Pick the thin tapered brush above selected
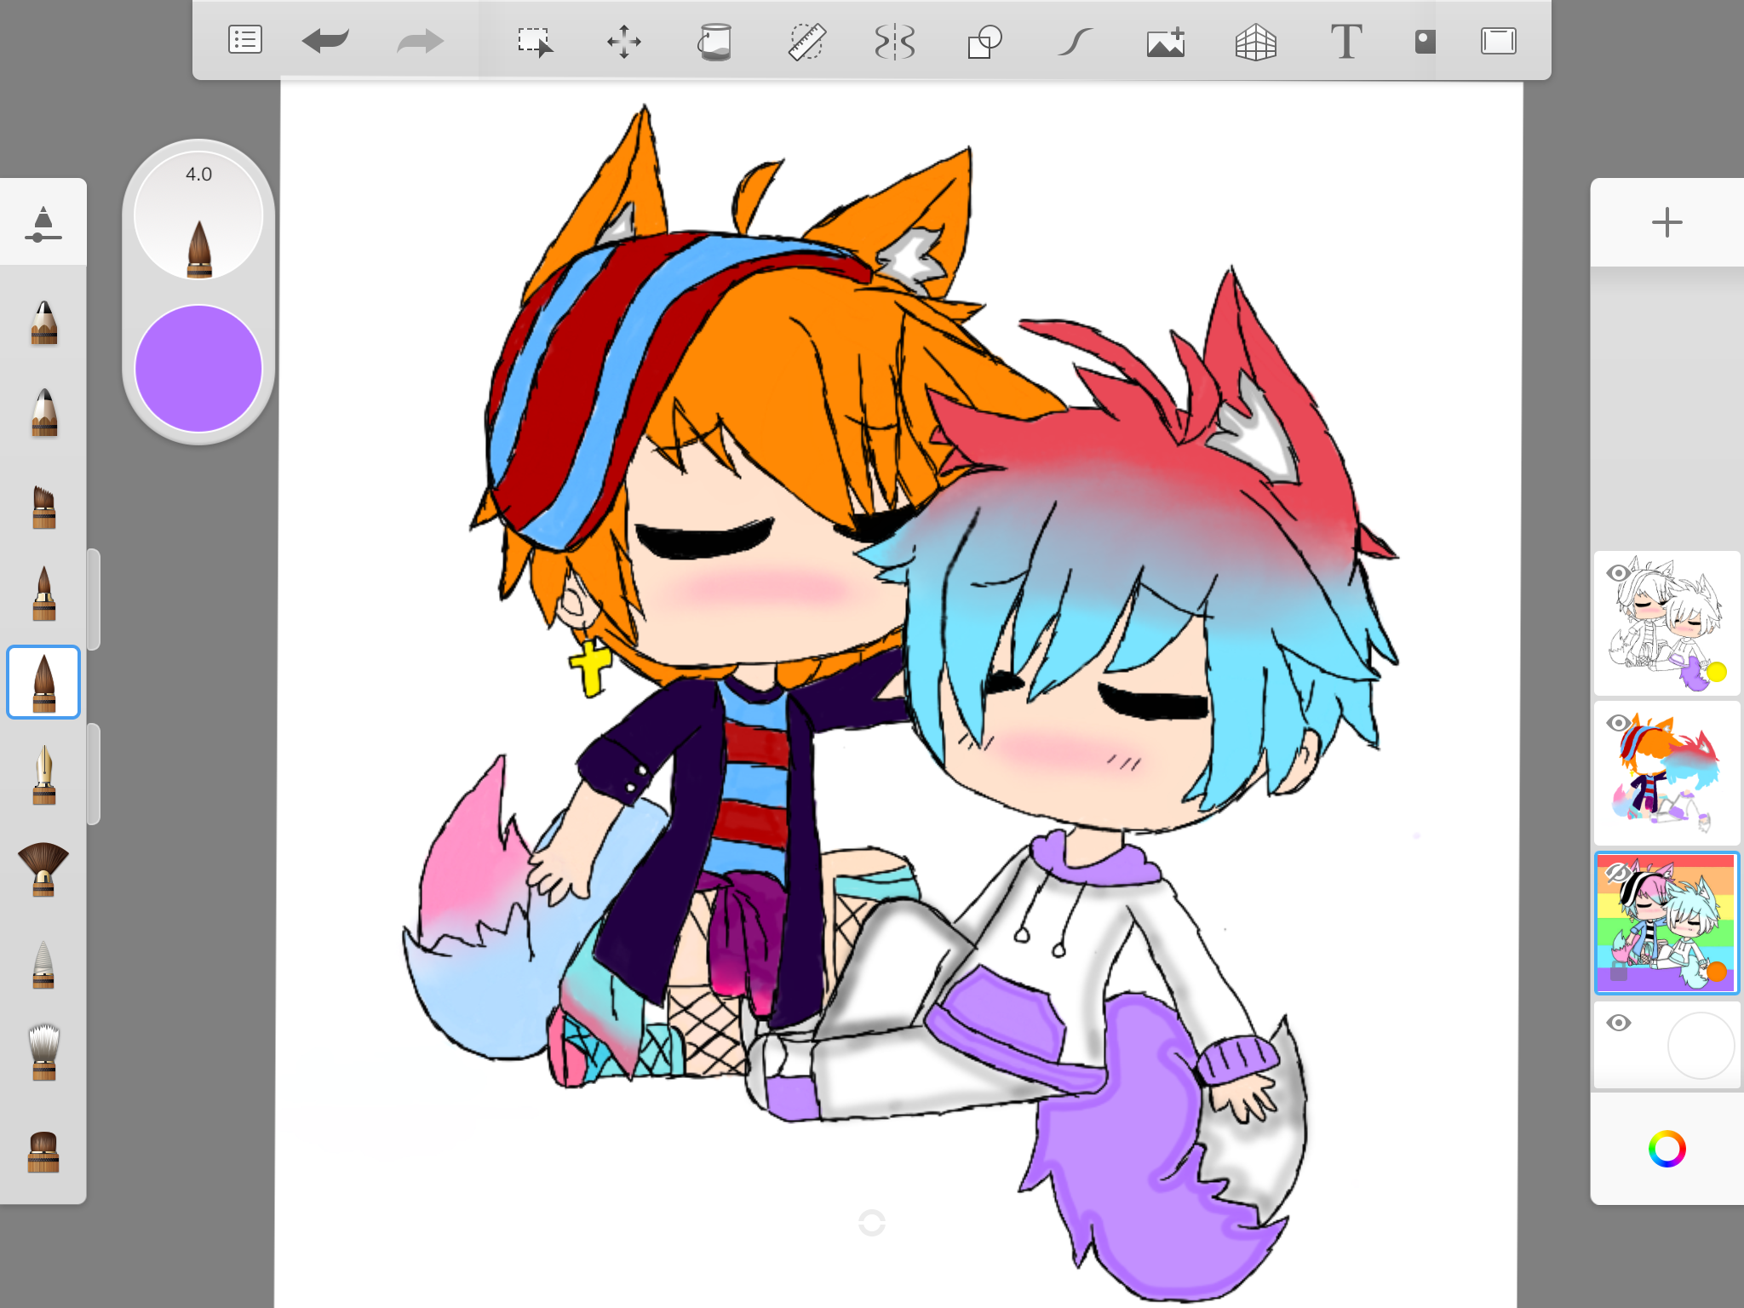1744x1308 pixels. coord(43,594)
